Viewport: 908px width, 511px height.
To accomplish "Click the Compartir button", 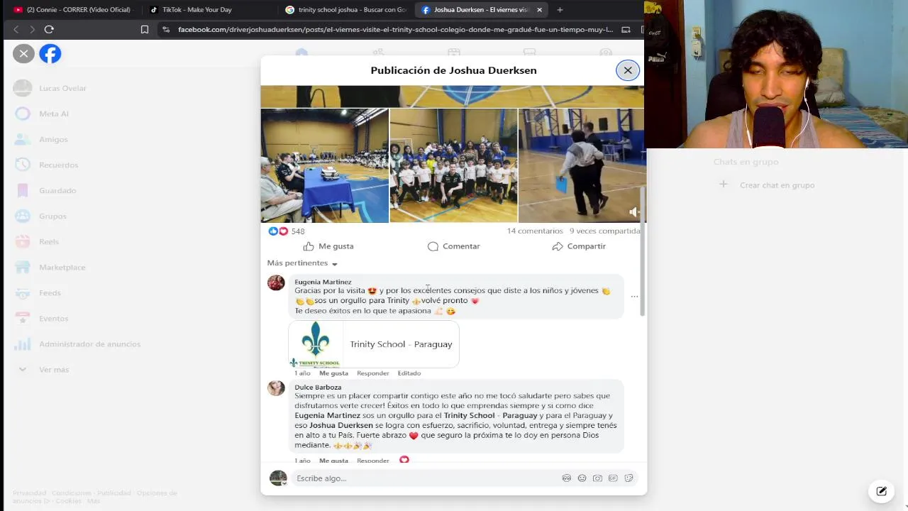I will [579, 246].
